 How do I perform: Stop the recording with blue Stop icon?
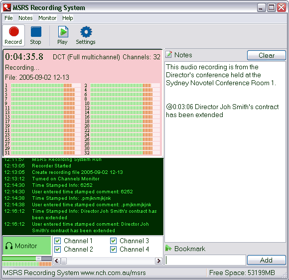[36, 32]
